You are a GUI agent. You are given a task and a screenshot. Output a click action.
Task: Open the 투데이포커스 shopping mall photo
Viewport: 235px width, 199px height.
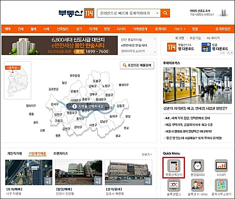pyautogui.click(x=197, y=85)
